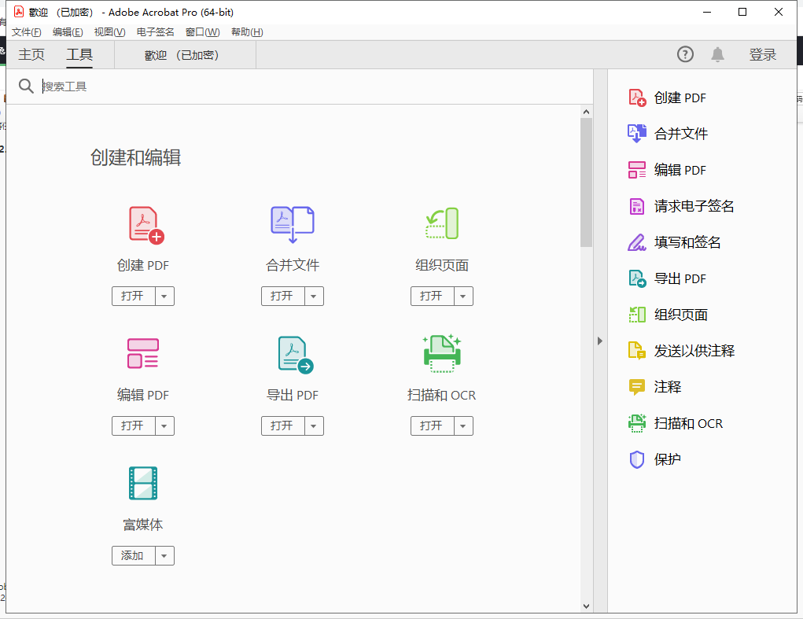Click the search magnifier icon

pyautogui.click(x=26, y=86)
